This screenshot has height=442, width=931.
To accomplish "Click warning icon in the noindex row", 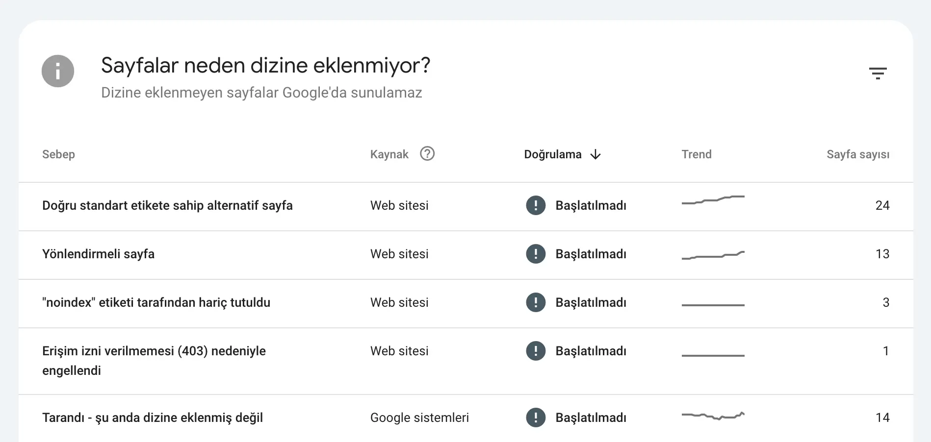I will 536,302.
